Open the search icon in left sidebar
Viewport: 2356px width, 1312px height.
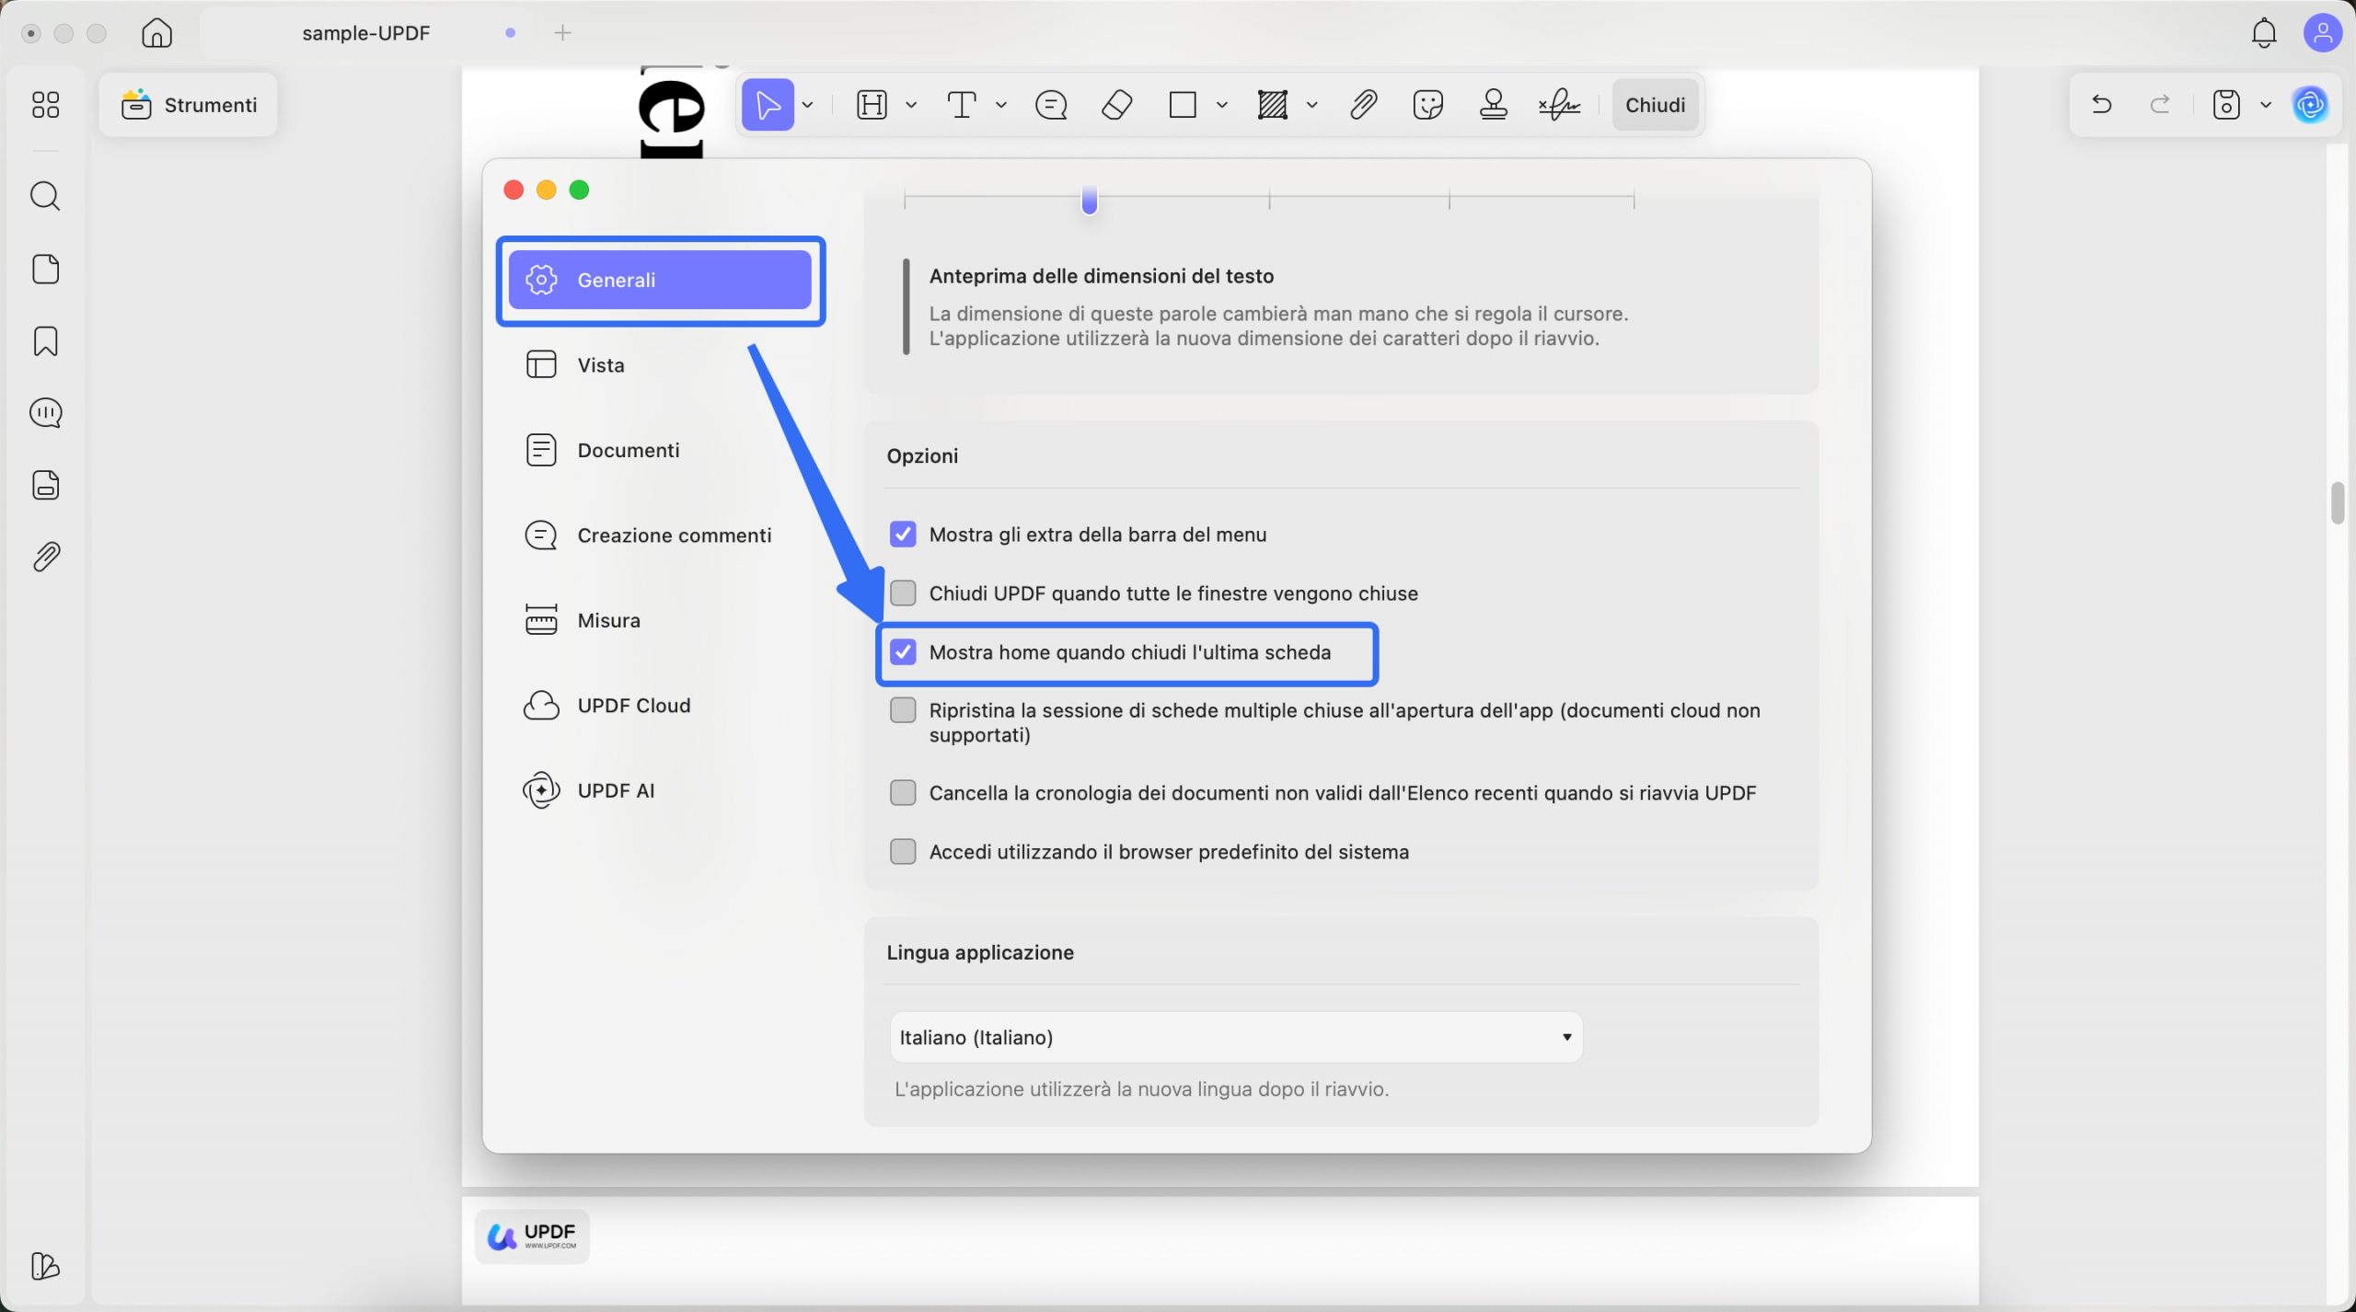tap(45, 196)
